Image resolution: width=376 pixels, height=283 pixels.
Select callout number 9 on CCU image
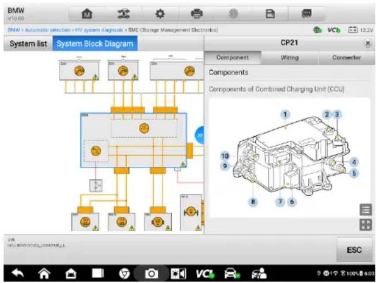coord(225,166)
